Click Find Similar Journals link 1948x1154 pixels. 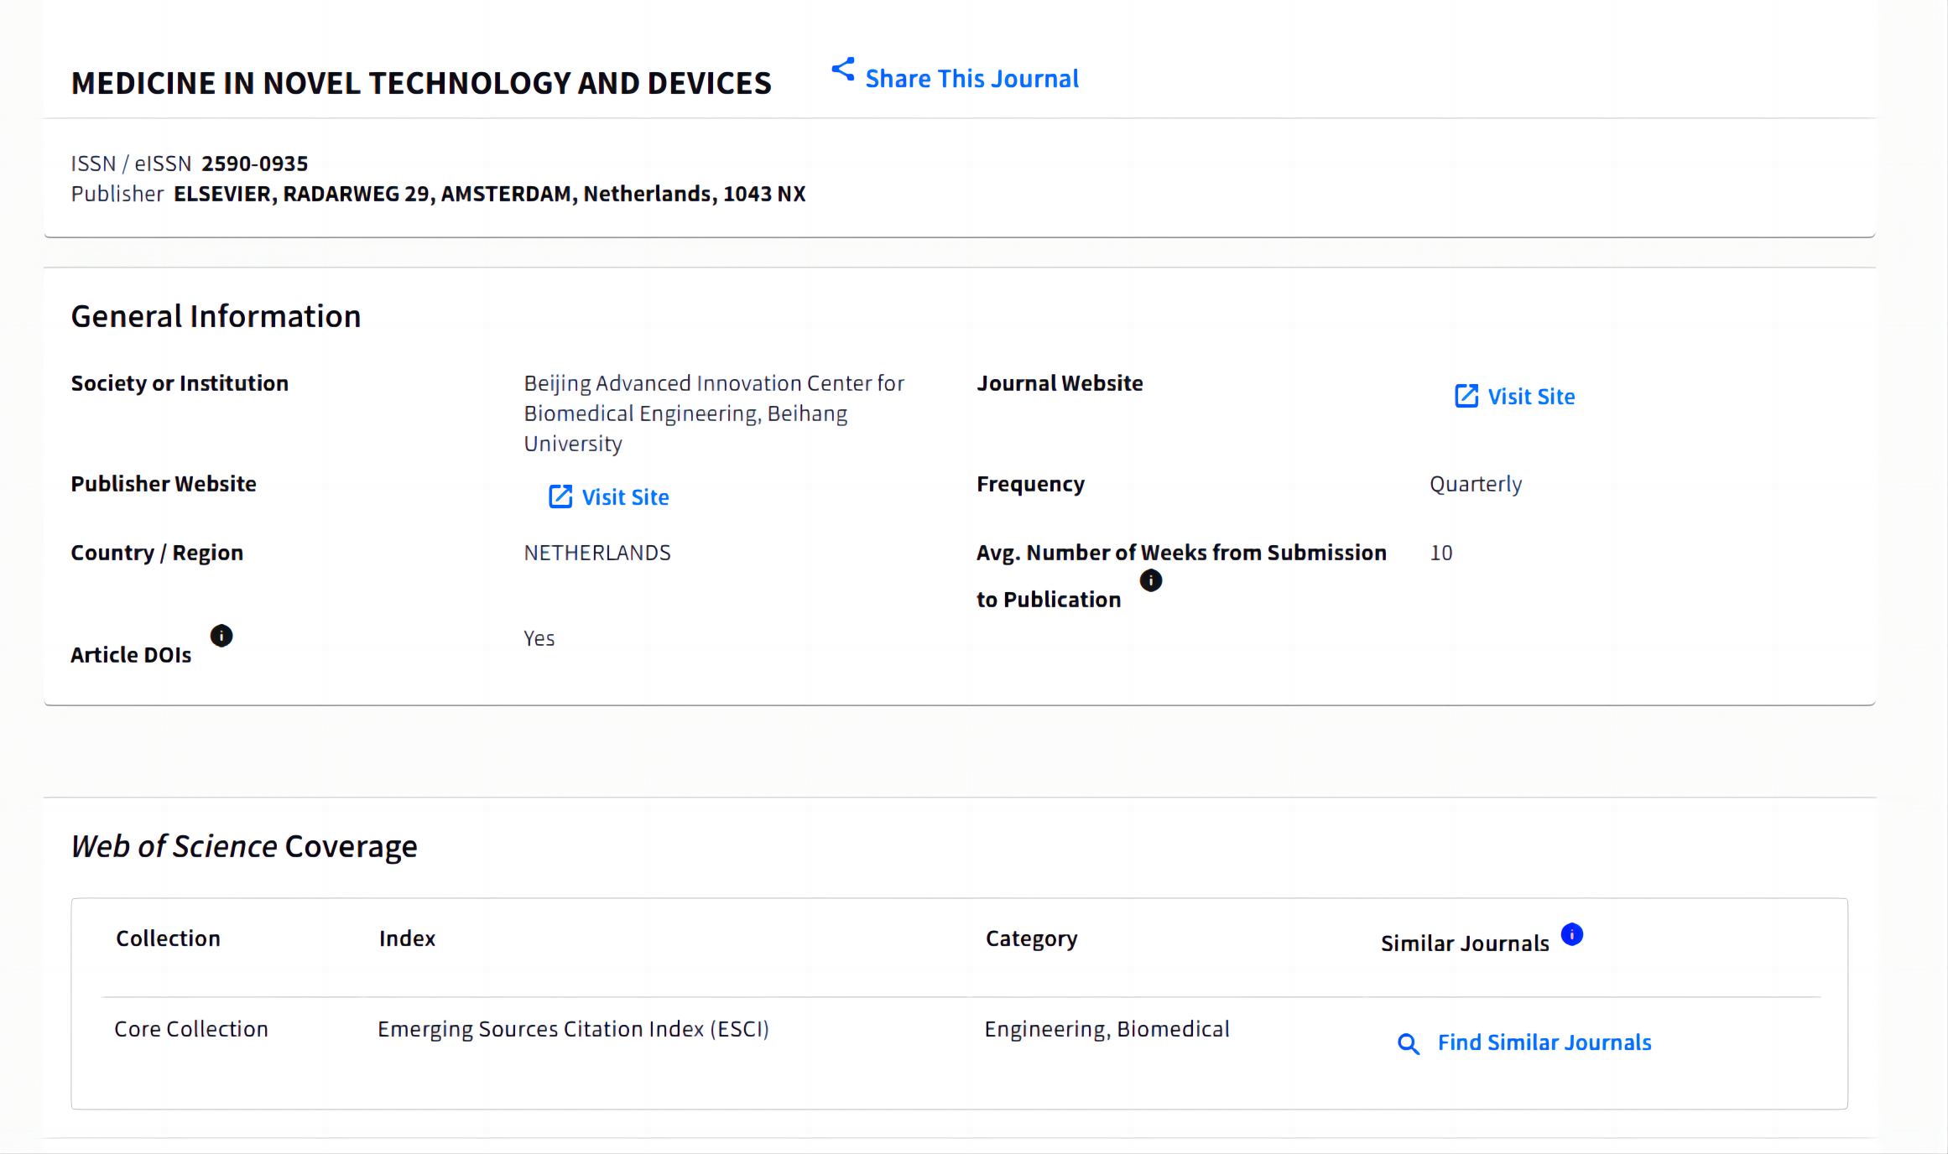click(1544, 1042)
